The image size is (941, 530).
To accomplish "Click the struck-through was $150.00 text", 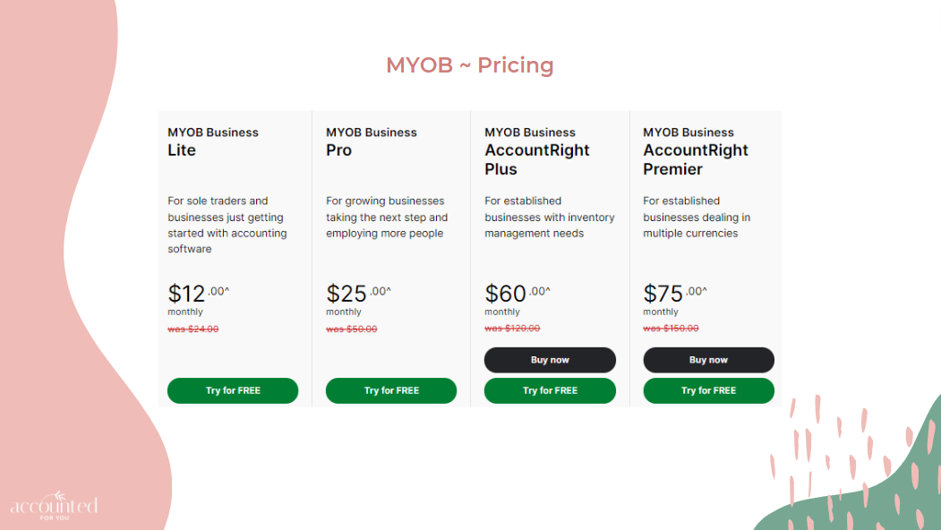I will [671, 329].
